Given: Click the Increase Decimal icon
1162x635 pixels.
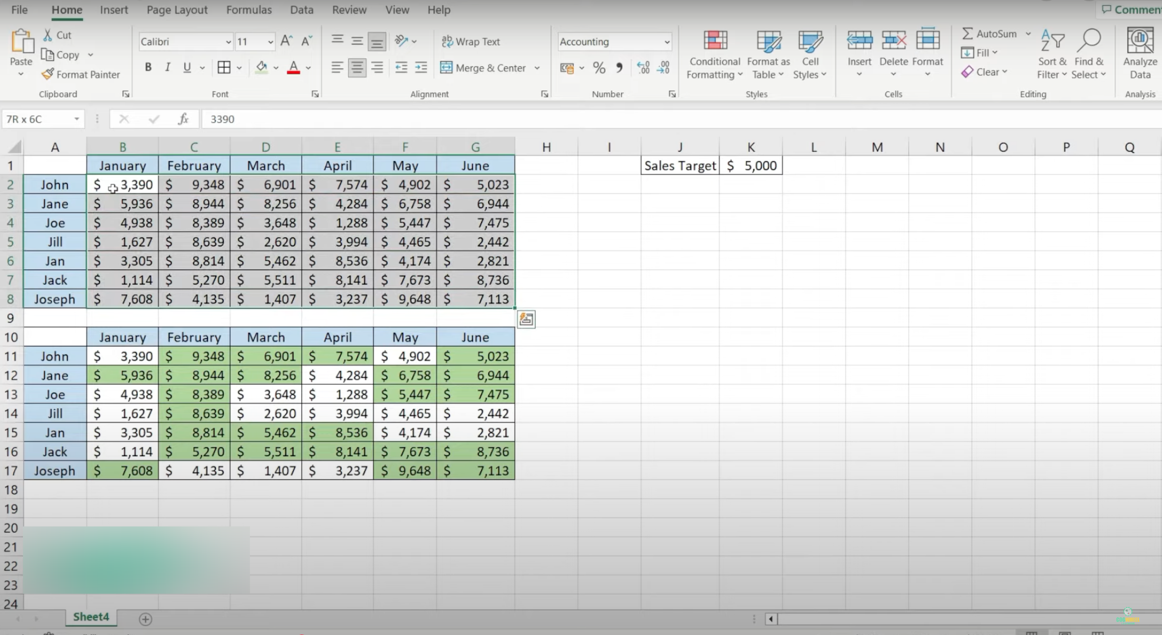Looking at the screenshot, I should tap(643, 68).
